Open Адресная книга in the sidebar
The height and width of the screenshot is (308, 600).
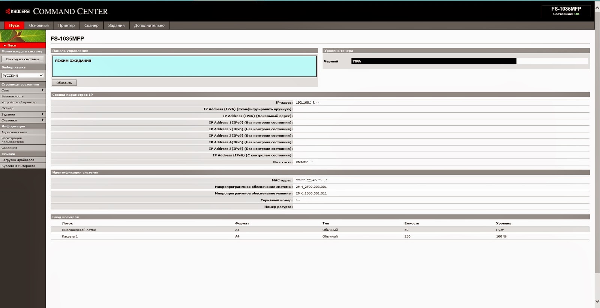[23, 132]
